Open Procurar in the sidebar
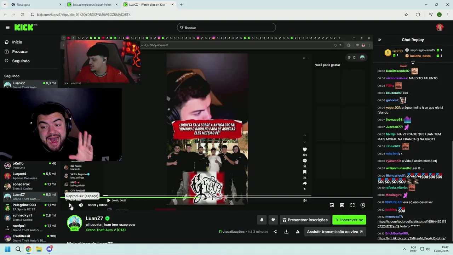Screen dimensions: 453x255 pyautogui.click(x=20, y=51)
